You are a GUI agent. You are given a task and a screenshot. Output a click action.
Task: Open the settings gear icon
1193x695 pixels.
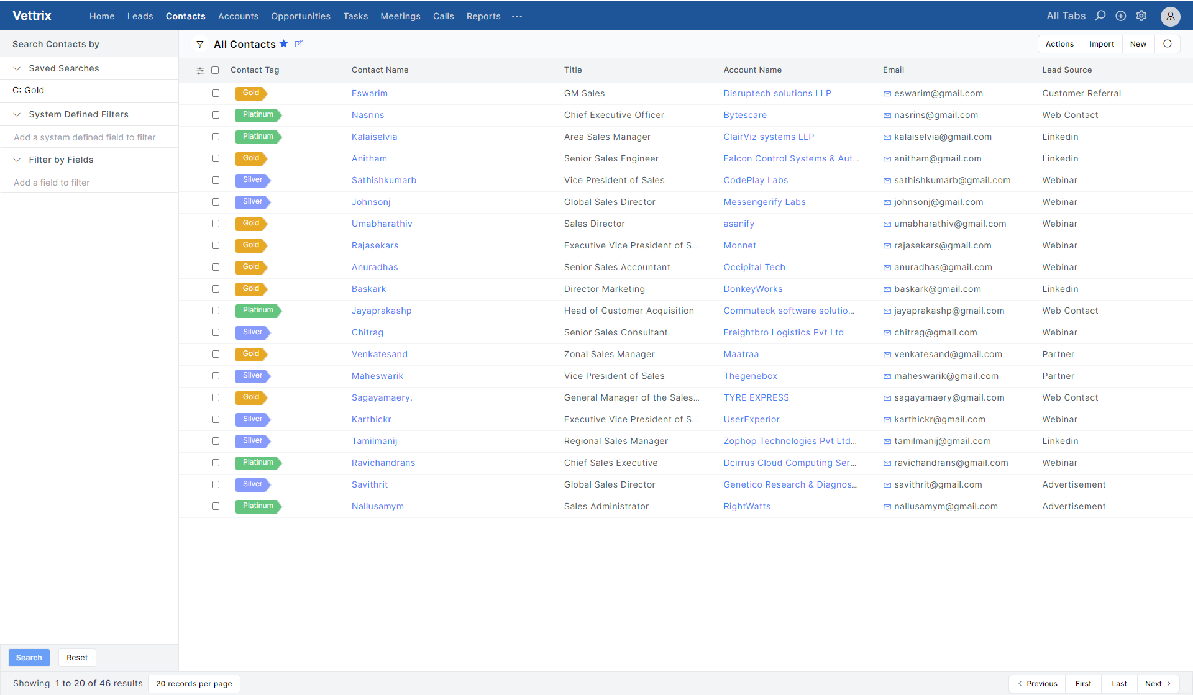coord(1141,16)
